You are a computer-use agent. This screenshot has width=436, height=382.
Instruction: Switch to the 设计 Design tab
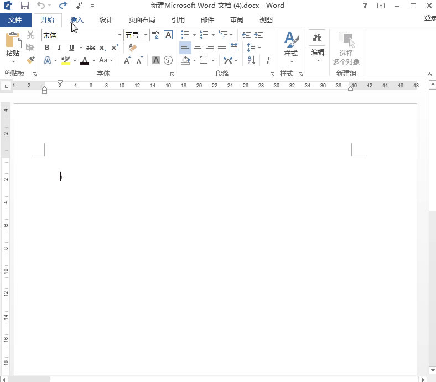click(106, 20)
